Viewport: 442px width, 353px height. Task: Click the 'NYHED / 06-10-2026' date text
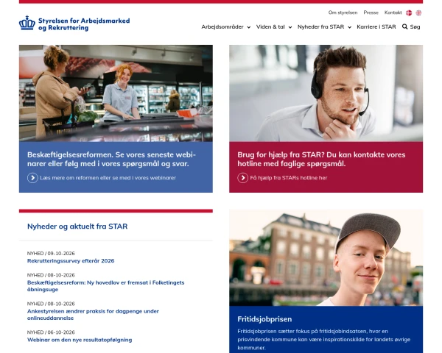(51, 332)
